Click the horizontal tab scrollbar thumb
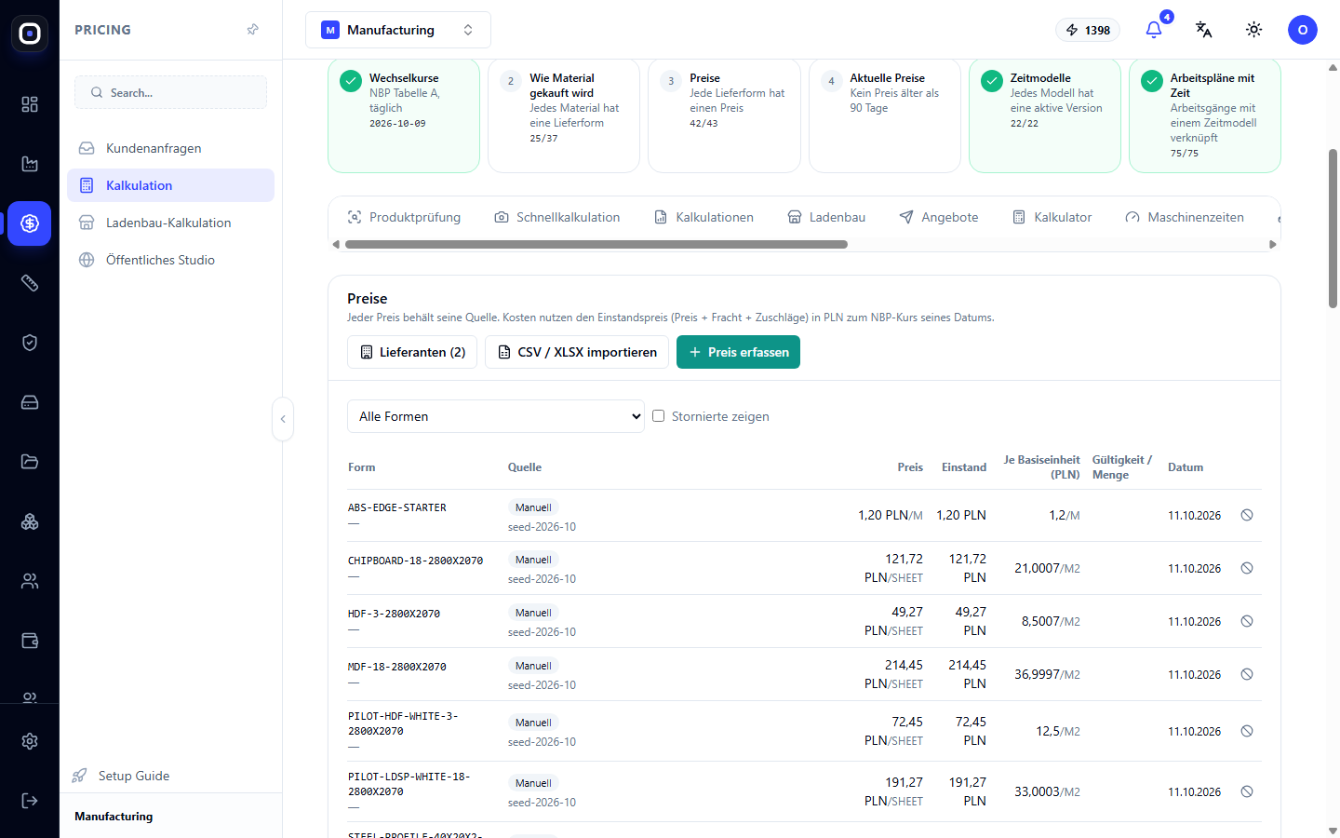This screenshot has width=1340, height=838. (596, 245)
